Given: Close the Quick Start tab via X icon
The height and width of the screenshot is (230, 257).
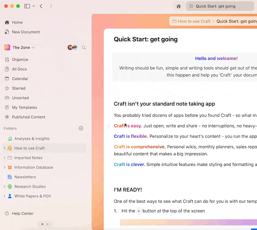Looking at the screenshot, I should [191, 6].
